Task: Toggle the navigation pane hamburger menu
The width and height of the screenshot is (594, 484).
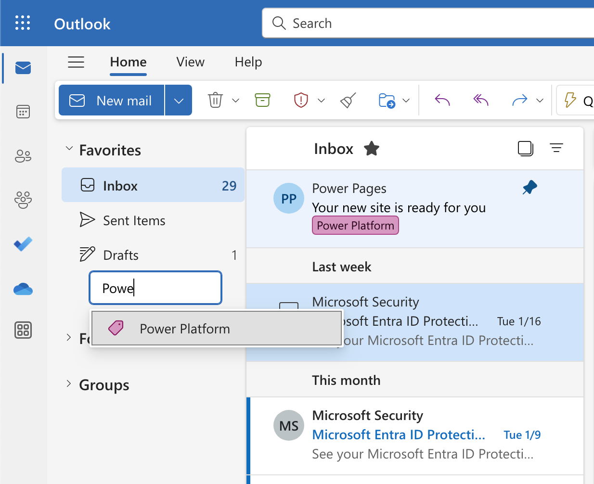Action: click(x=76, y=62)
